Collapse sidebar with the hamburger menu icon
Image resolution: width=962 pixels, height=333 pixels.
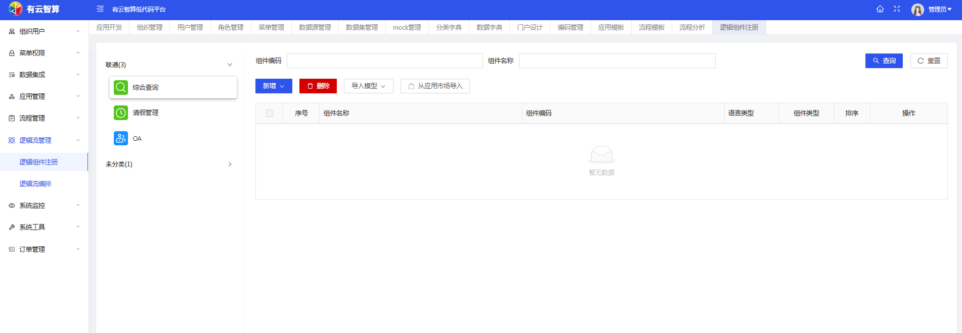click(x=100, y=9)
